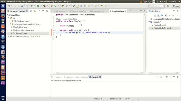Click the Next Annotation icon

(x=89, y=6)
